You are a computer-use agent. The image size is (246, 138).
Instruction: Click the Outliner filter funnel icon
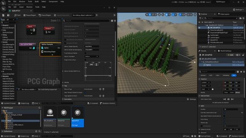[200, 18]
